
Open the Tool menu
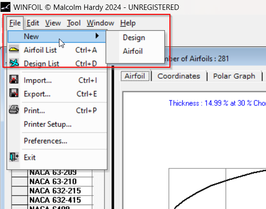(74, 23)
